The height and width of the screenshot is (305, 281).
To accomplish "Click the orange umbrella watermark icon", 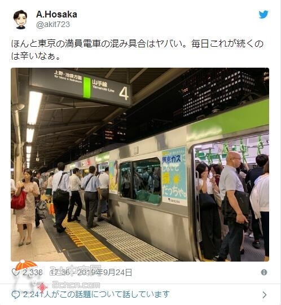I will pos(26,266).
